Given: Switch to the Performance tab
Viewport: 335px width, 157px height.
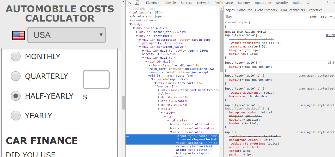Looking at the screenshot, I should [224, 3].
